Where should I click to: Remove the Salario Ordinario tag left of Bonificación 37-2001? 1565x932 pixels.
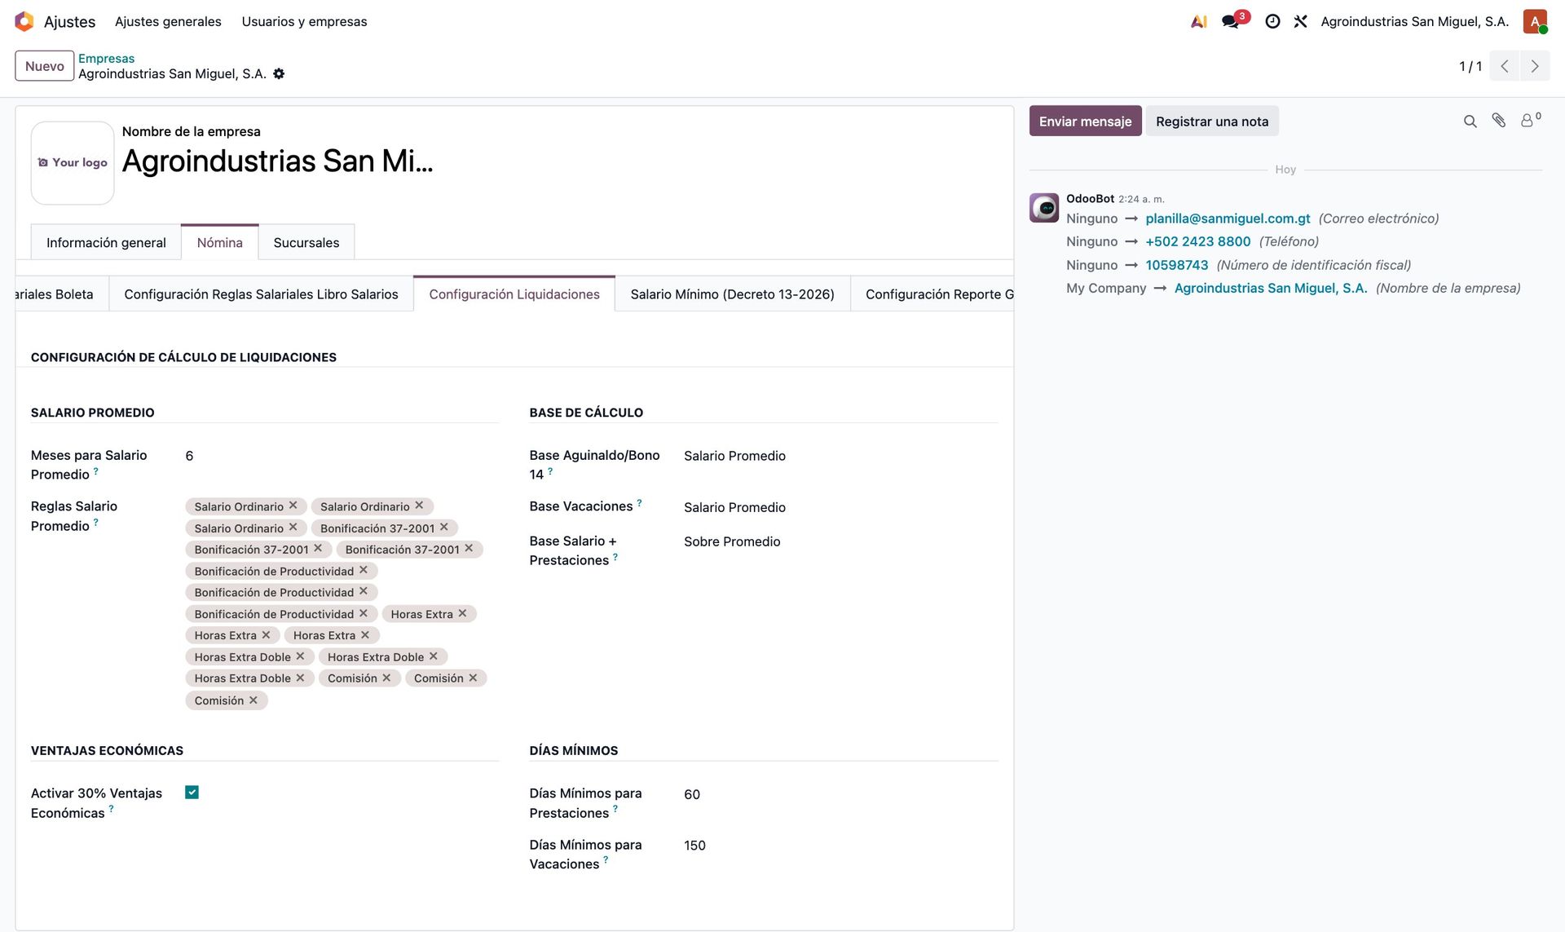[x=293, y=528]
